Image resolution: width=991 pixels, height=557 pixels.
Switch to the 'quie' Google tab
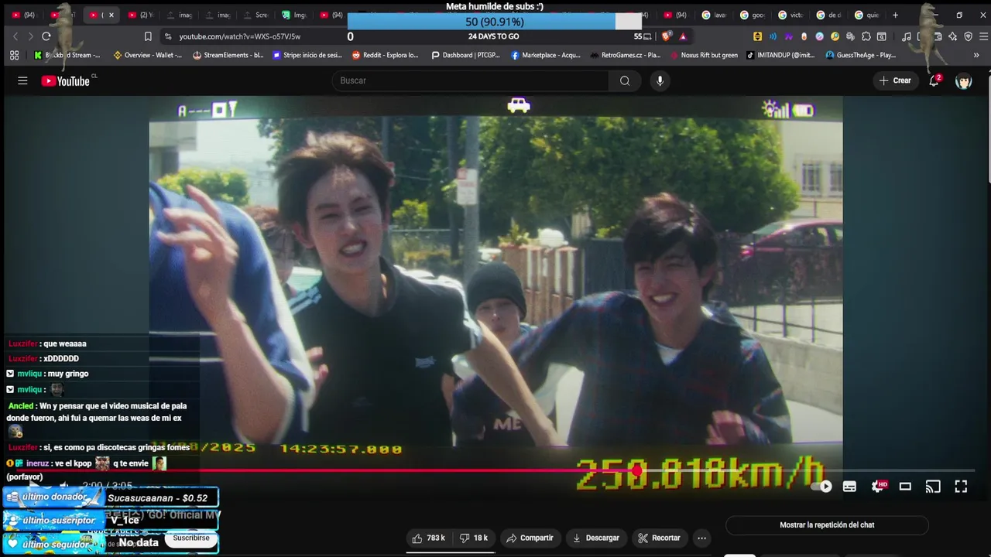pos(867,15)
